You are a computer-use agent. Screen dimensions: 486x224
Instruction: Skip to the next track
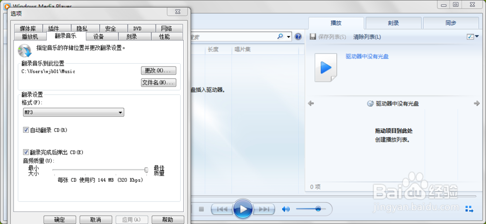264,209
